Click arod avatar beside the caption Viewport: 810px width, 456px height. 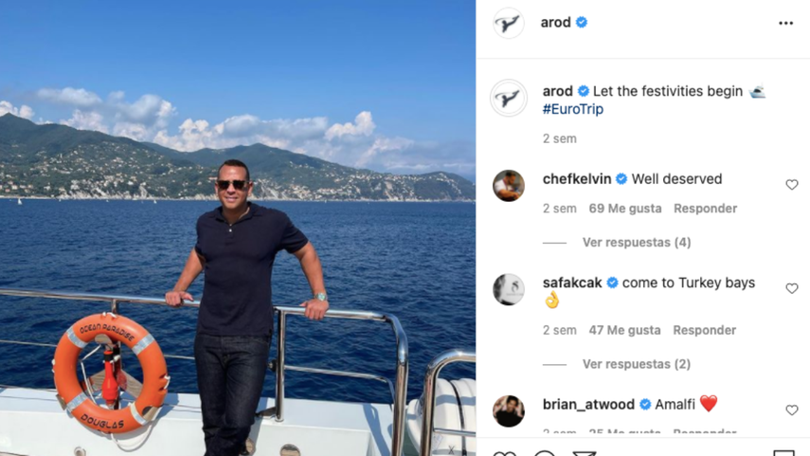[509, 99]
